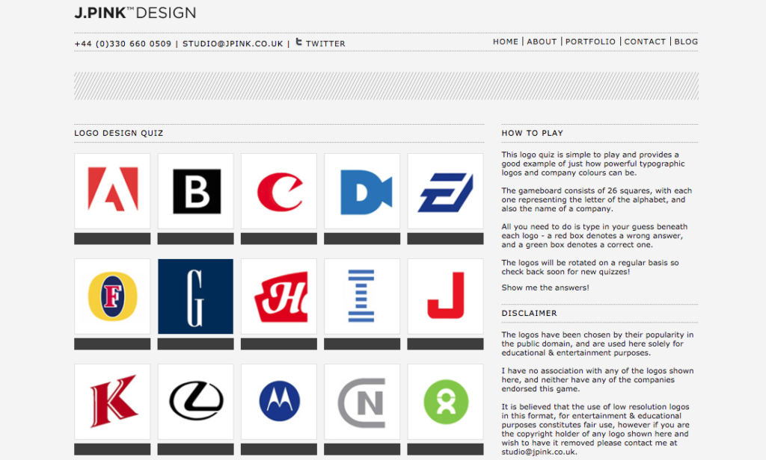Click the black square B logo
The width and height of the screenshot is (766, 460).
tap(195, 190)
